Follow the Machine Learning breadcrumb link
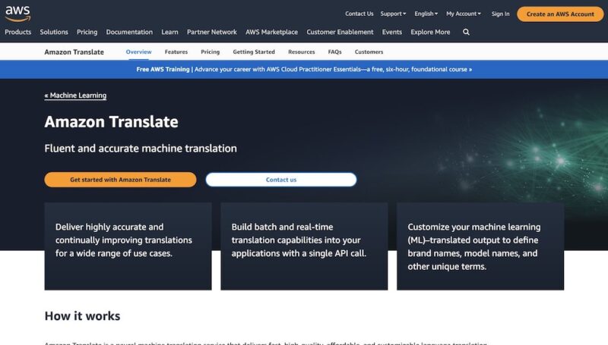Screen dimensions: 608x345 coord(75,96)
